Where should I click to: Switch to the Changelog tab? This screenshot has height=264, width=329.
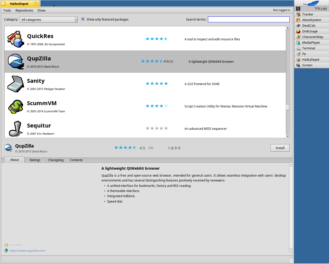coord(56,160)
